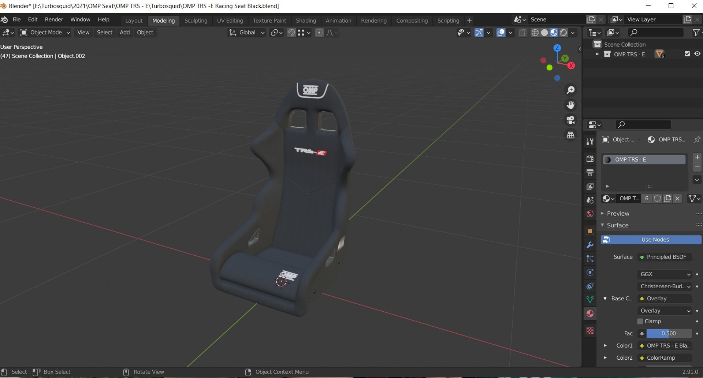Uncheck OMP TRS - E collection exclude checkbox
Screen dimensions: 703x378
(x=687, y=54)
